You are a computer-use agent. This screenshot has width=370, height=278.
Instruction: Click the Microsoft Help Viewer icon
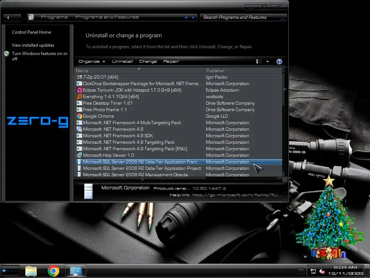click(79, 155)
